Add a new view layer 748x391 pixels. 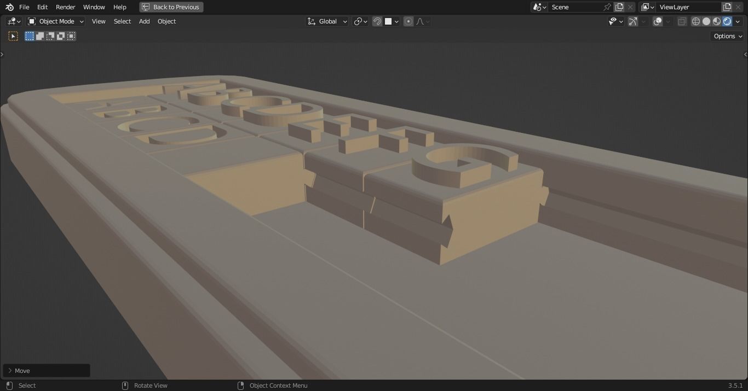point(727,7)
